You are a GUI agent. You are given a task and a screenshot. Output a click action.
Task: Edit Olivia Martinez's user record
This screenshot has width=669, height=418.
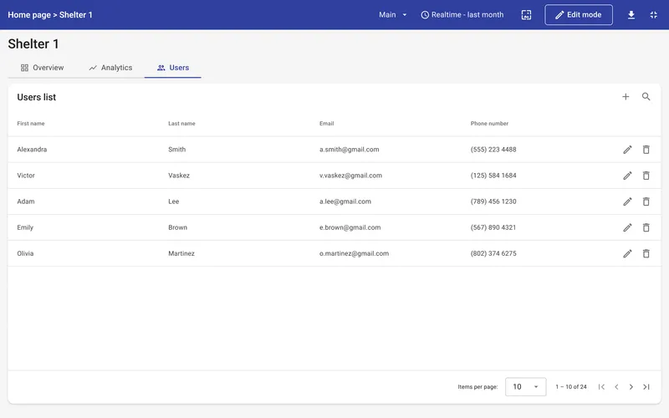click(627, 254)
